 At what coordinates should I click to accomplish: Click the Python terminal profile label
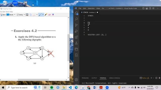coord(144,78)
